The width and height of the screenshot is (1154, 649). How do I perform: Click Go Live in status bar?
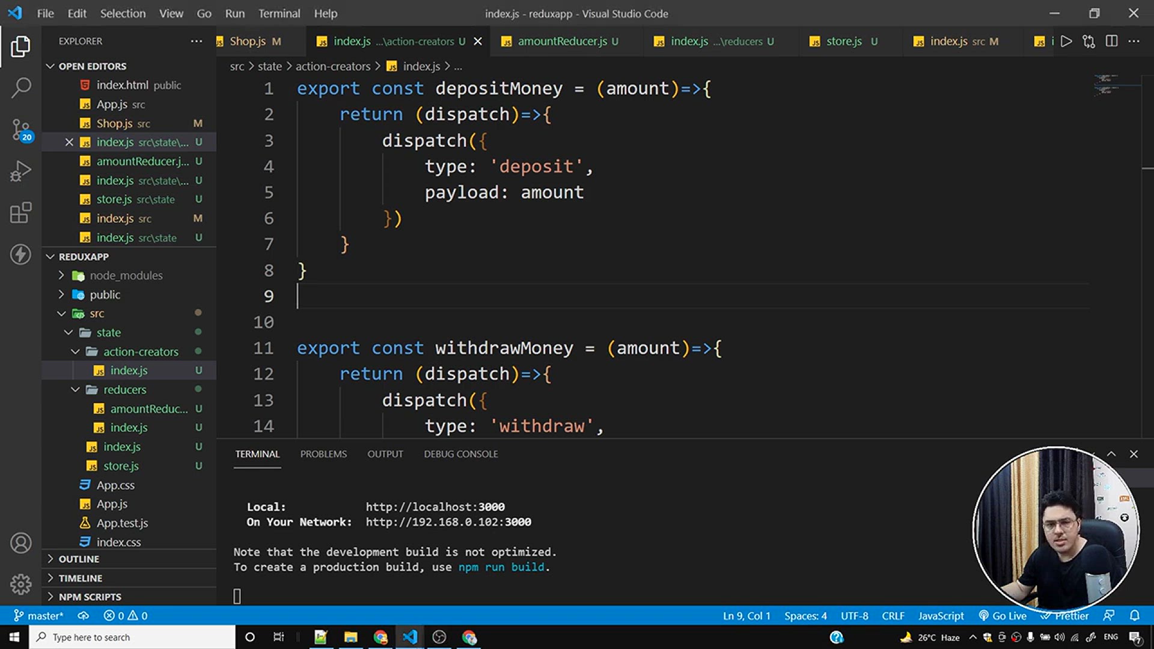coord(1003,615)
